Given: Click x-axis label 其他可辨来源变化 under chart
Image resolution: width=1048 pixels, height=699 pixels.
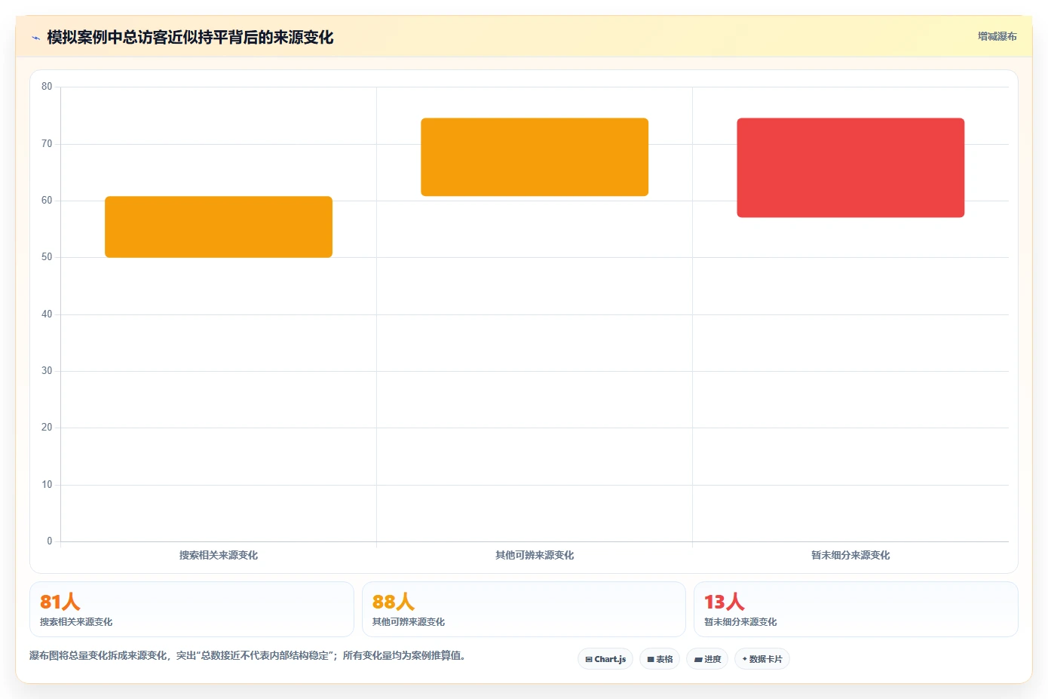Looking at the screenshot, I should point(535,555).
